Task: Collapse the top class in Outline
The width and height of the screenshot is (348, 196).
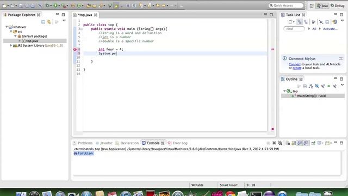Action: (x=284, y=91)
